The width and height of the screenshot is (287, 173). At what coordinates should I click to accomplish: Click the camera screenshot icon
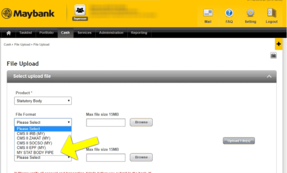tap(273, 55)
